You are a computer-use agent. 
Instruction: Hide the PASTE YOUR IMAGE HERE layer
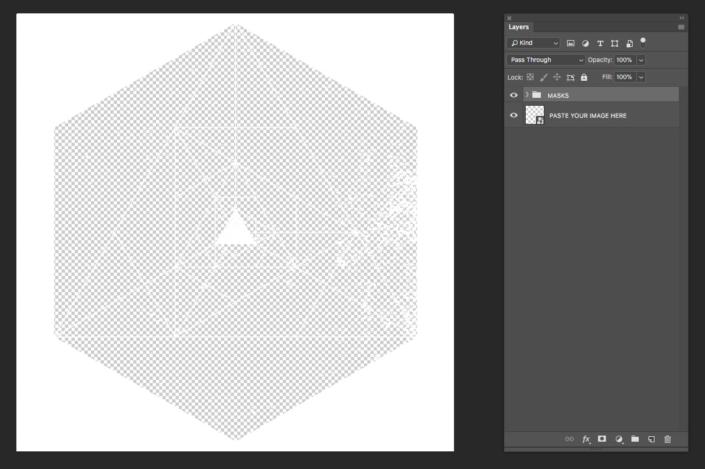pyautogui.click(x=514, y=115)
